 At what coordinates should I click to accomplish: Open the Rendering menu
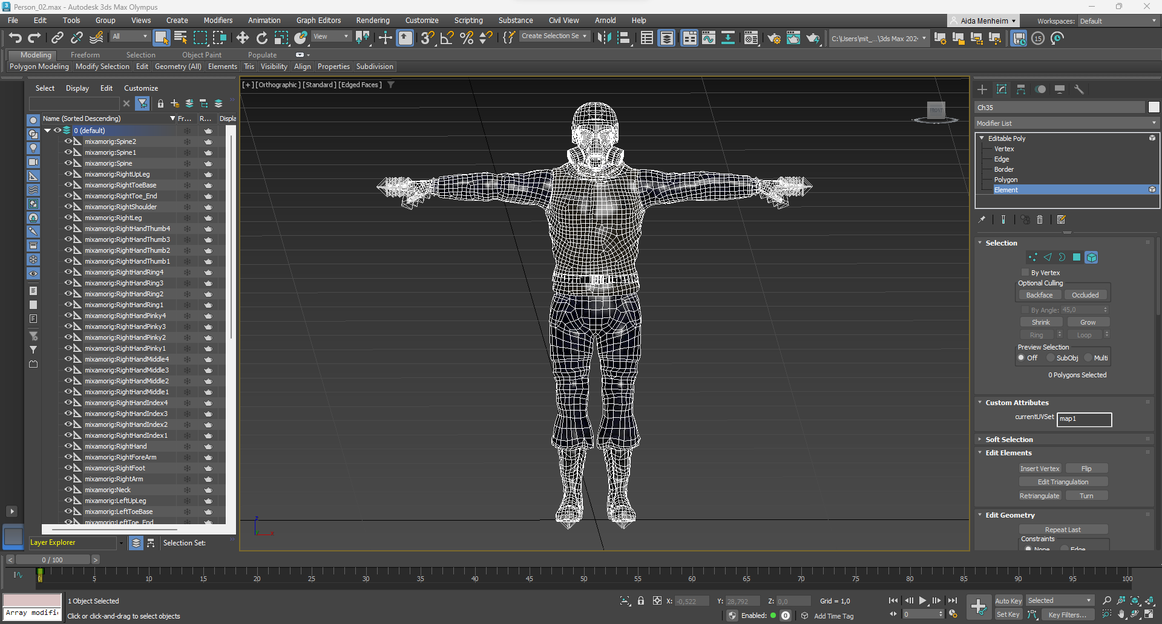pos(373,21)
